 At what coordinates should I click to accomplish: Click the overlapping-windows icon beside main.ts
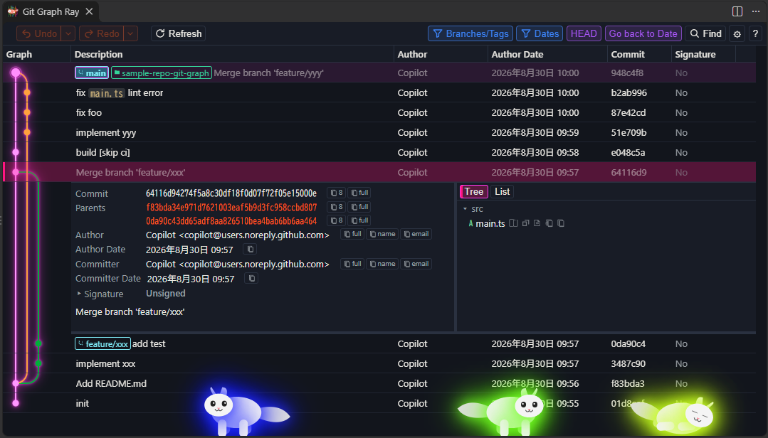pos(525,224)
